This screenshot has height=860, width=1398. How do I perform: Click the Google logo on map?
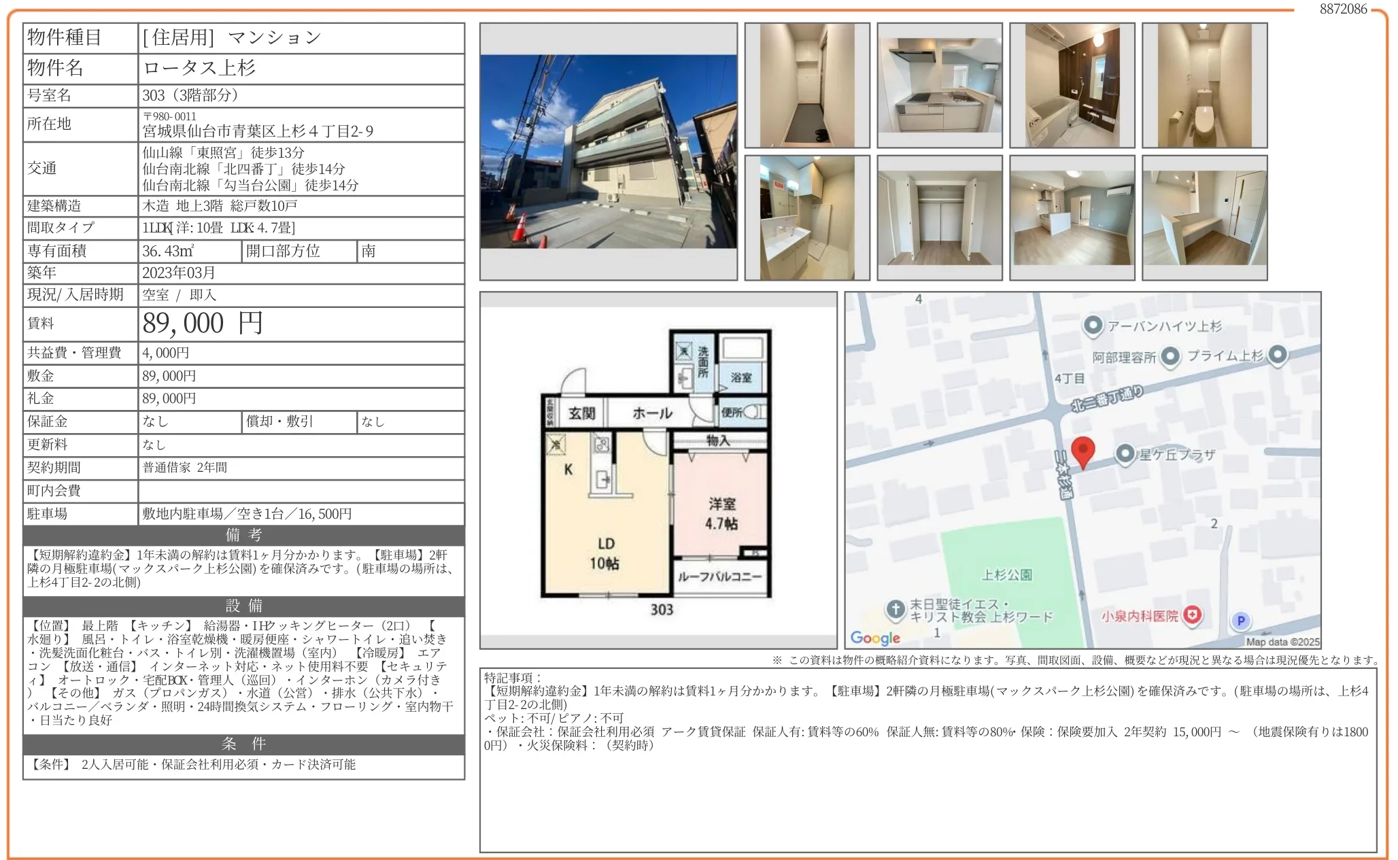(874, 638)
